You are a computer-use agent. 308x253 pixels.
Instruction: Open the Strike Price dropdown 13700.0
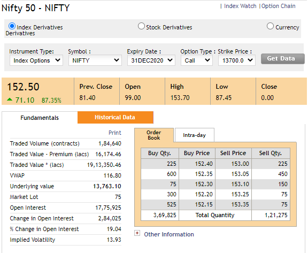pyautogui.click(x=237, y=60)
